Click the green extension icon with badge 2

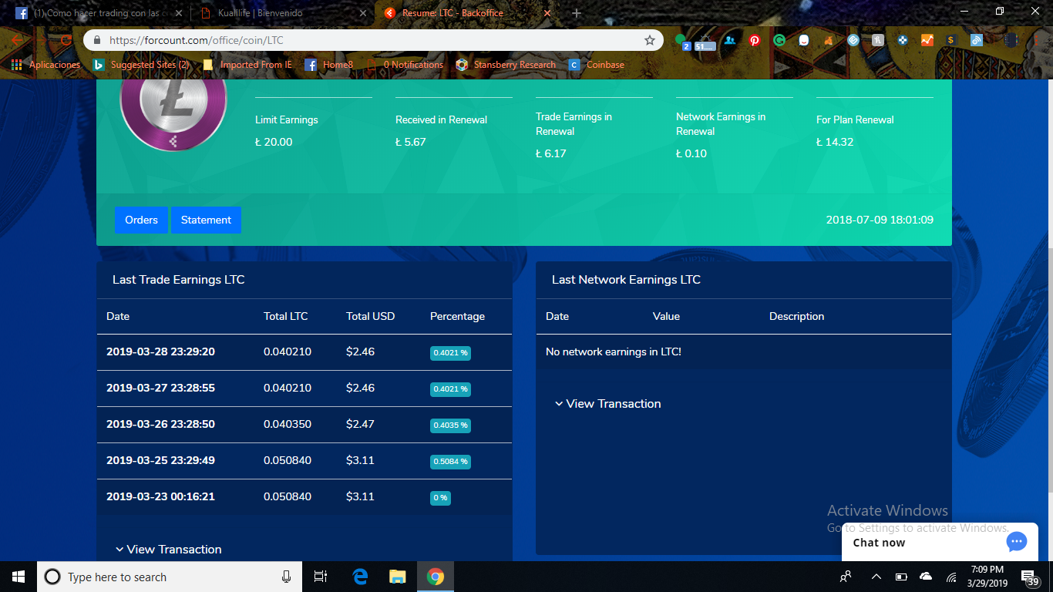pyautogui.click(x=681, y=41)
